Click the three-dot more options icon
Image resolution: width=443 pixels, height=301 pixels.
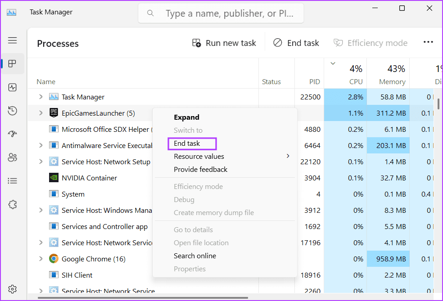tap(428, 42)
